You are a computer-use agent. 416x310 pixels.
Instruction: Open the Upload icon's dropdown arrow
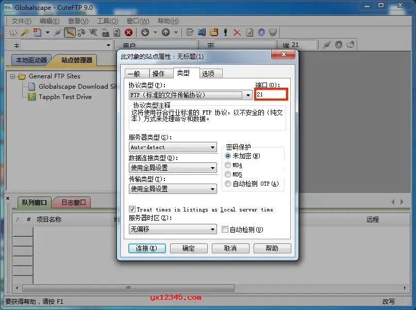click(x=176, y=32)
